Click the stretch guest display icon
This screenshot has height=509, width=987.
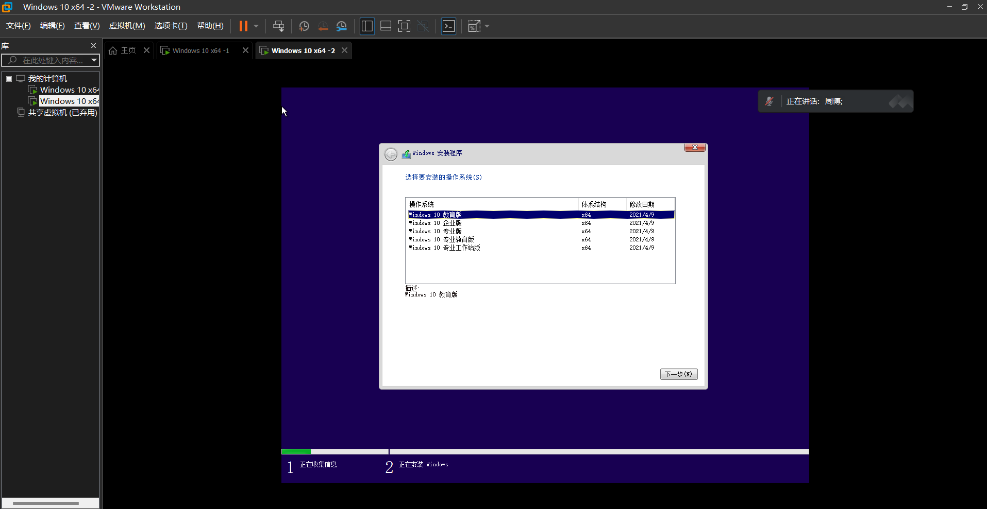474,26
